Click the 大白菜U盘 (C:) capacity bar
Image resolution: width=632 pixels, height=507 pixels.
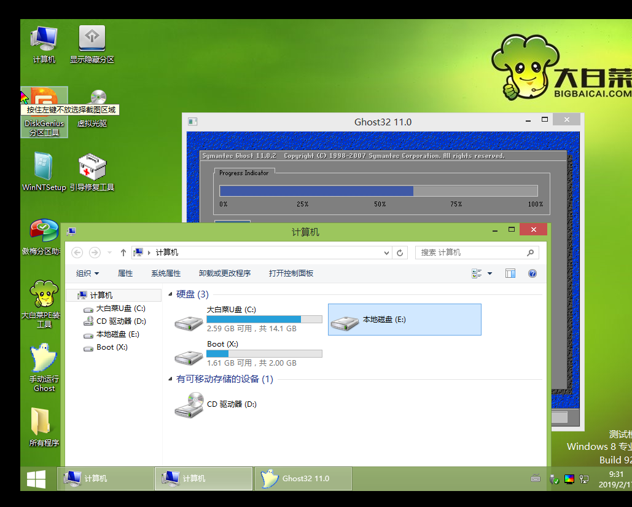point(264,320)
